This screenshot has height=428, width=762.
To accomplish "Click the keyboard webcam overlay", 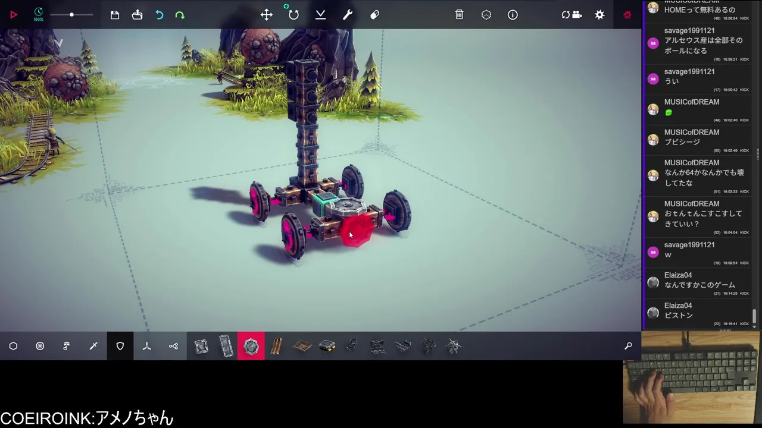I will tap(692, 377).
